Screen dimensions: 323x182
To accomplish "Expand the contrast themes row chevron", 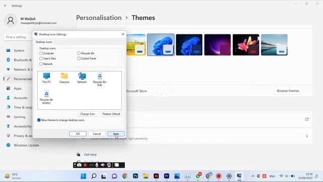I will point(307,136).
